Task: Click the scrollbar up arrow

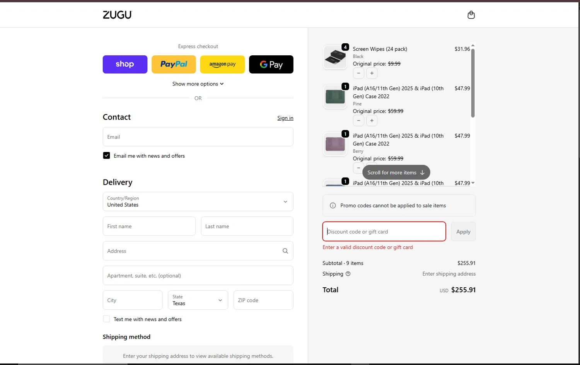Action: [473, 46]
